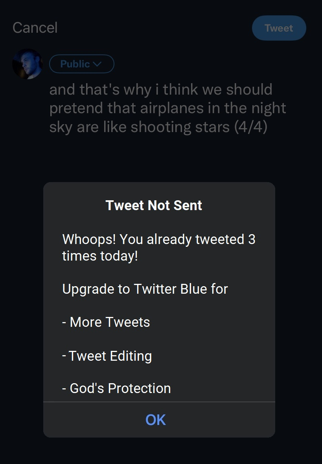
Task: Click the divider line above OK
Action: click(159, 402)
